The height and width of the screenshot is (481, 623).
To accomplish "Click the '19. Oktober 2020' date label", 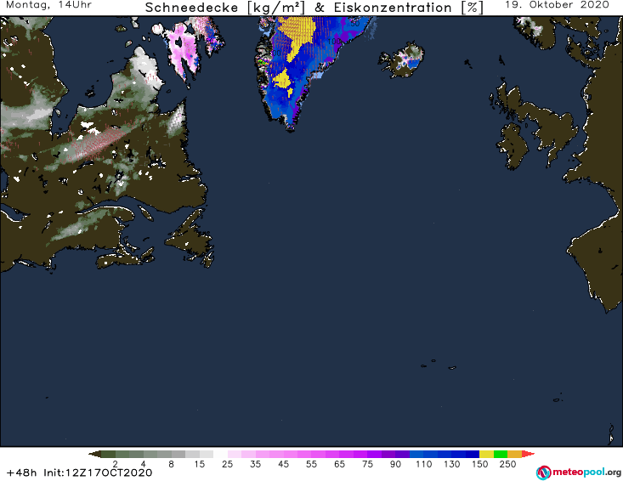I will coord(557,5).
